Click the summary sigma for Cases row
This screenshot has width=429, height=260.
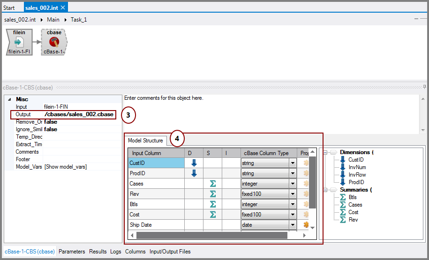(212, 184)
